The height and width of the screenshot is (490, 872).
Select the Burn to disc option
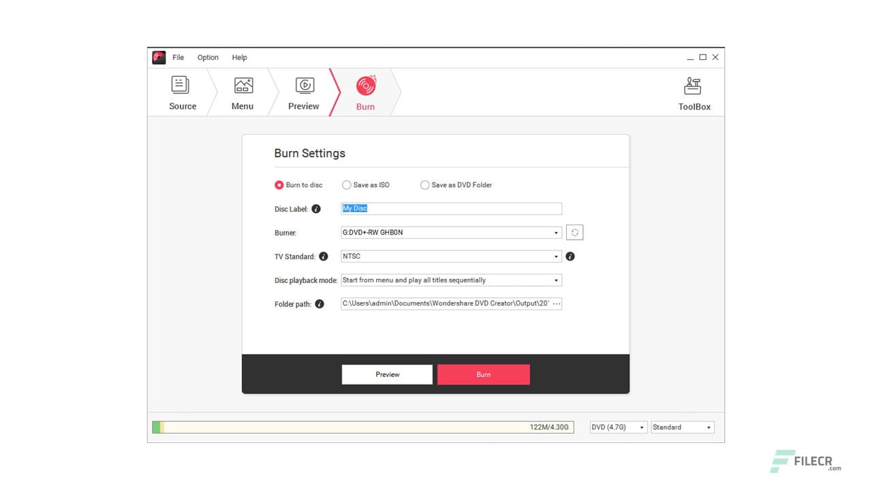click(279, 184)
